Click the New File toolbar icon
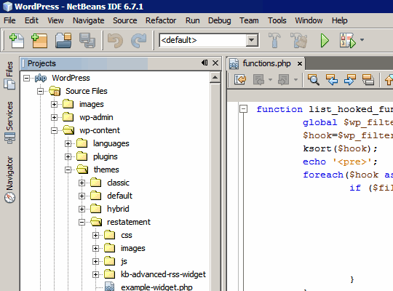This screenshot has width=393, height=291. point(17,41)
